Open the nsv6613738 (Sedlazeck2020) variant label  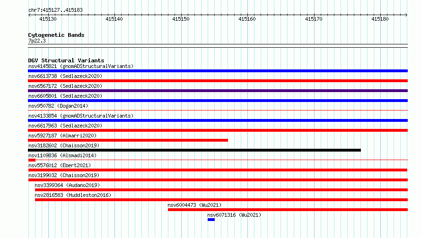(x=65, y=76)
